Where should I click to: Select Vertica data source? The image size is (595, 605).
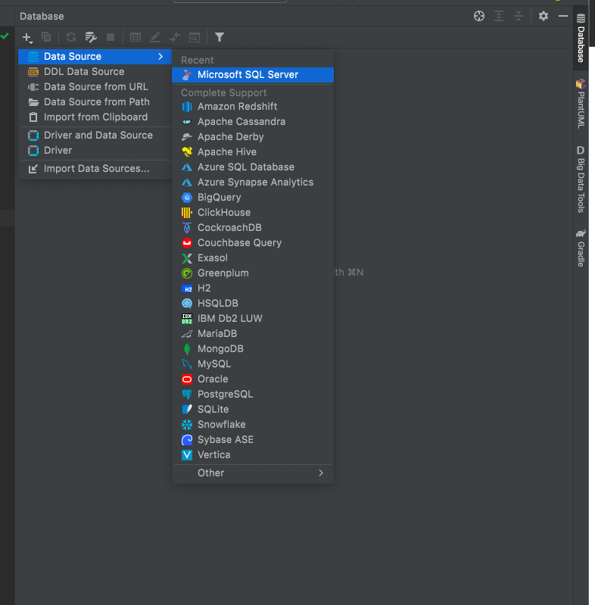click(253, 454)
